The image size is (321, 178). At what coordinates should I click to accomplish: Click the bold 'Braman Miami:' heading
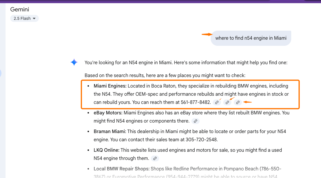(110, 131)
